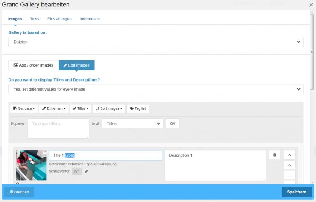Select Add / order Images mode
Screen dimensions: 316x202
pyautogui.click(x=33, y=65)
